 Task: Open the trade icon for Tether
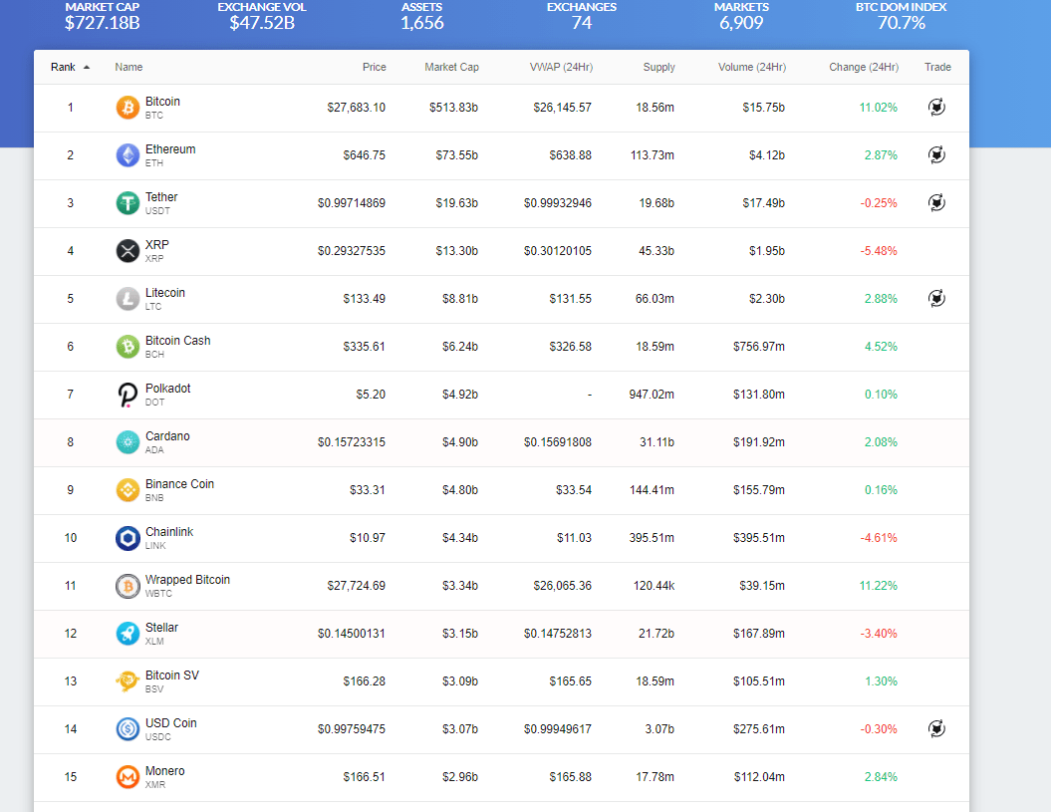pyautogui.click(x=936, y=202)
